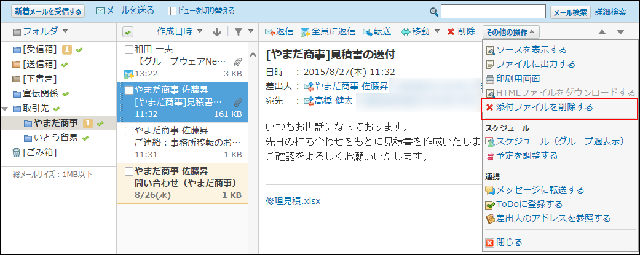Click paperclip icon on 和田 一夫 mail
The width and height of the screenshot is (640, 255).
pyautogui.click(x=237, y=63)
